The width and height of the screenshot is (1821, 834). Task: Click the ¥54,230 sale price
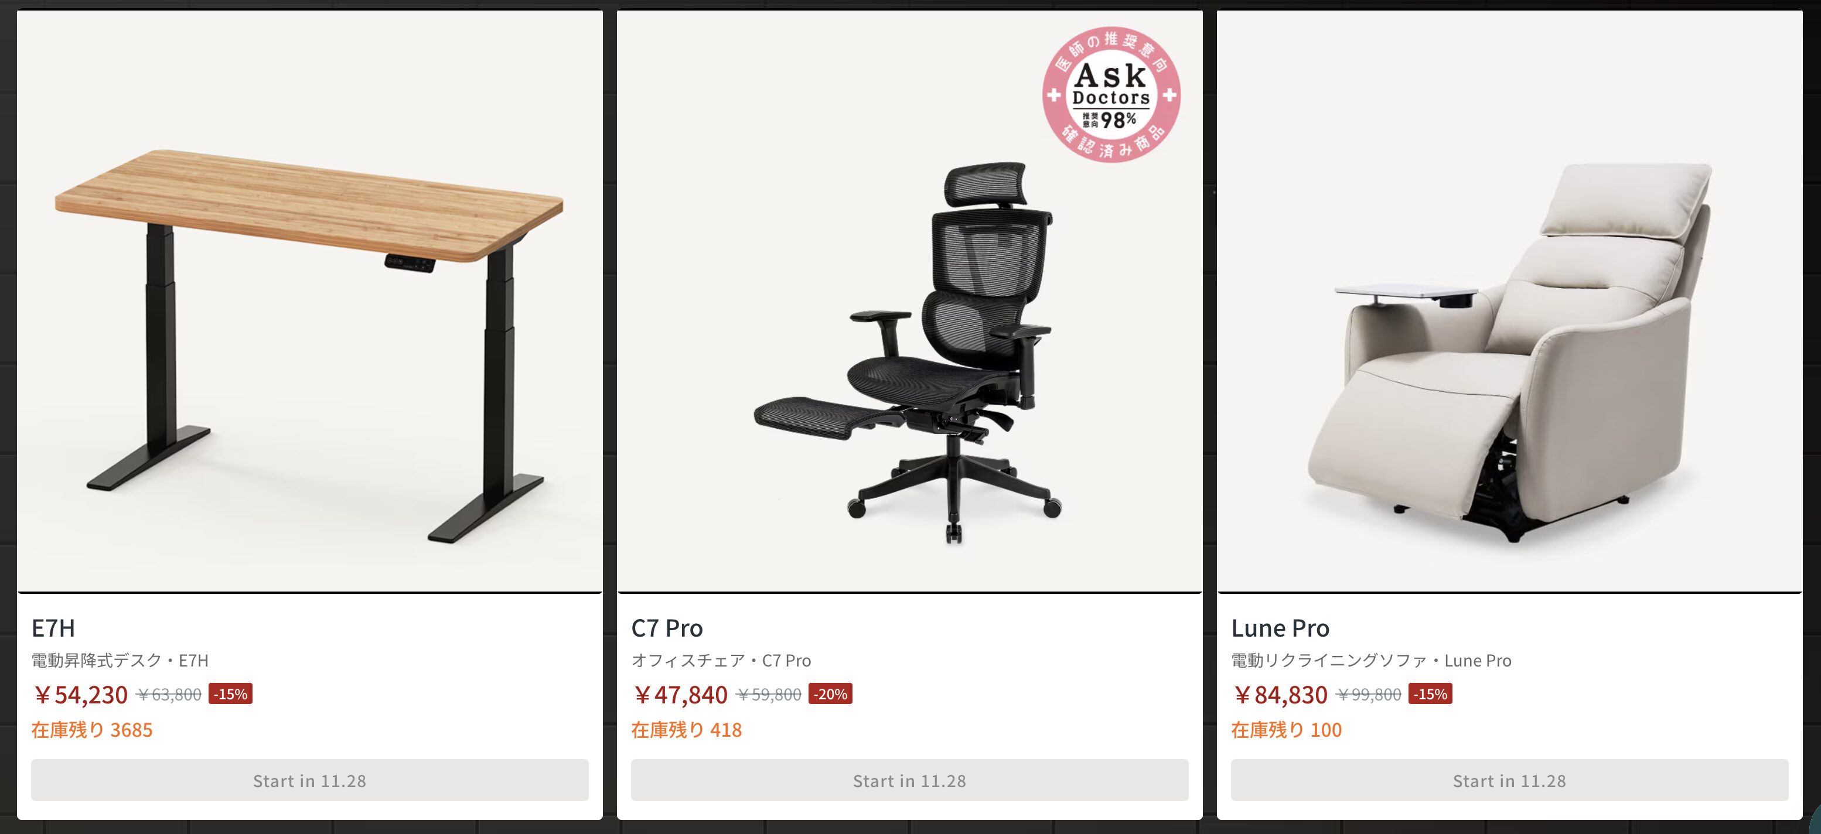click(x=80, y=695)
